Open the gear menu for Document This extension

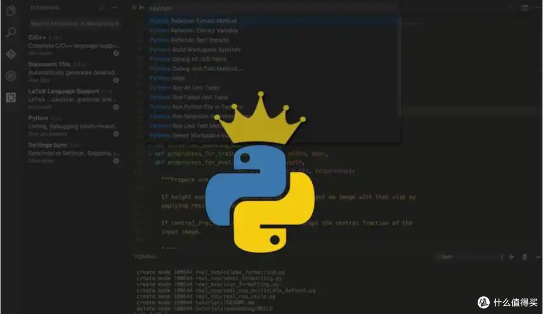(116, 80)
